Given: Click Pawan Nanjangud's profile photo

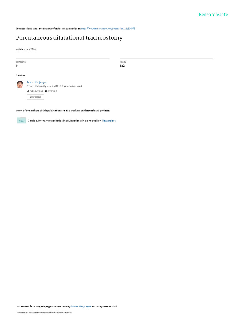Looking at the screenshot, I should point(20,84).
